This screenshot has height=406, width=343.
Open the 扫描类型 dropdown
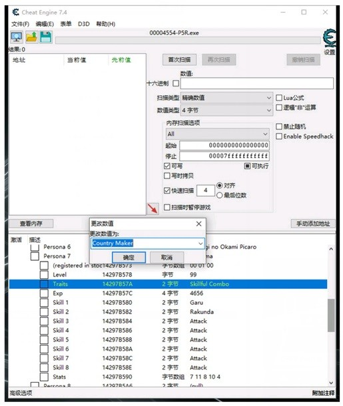(226, 98)
